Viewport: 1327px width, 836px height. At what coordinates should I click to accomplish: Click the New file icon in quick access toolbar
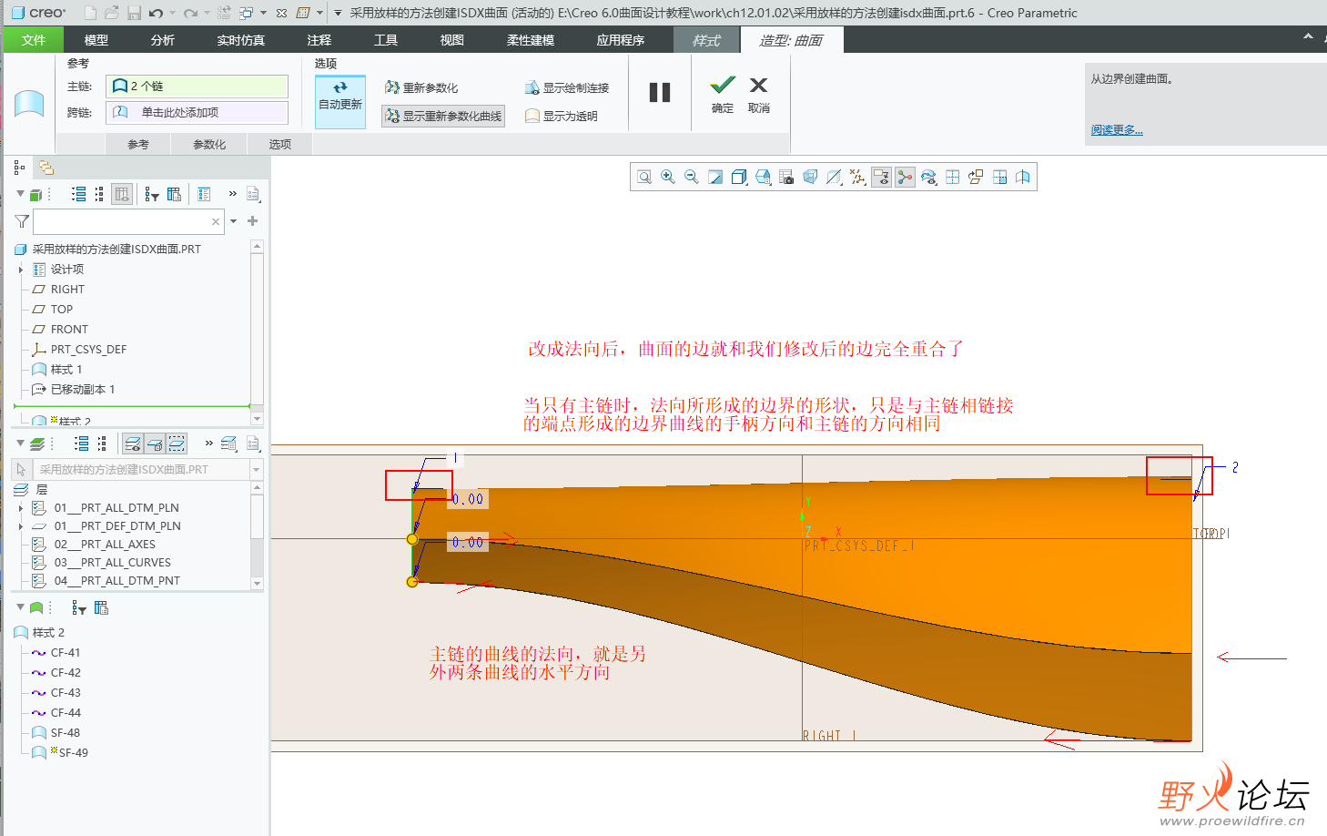click(x=90, y=13)
